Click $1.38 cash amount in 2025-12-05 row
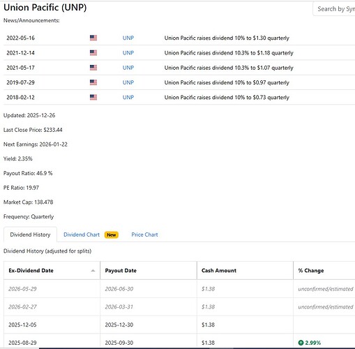 pyautogui.click(x=208, y=325)
